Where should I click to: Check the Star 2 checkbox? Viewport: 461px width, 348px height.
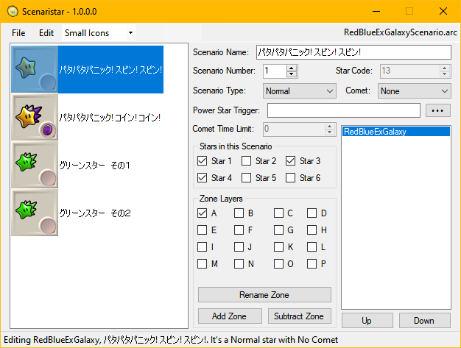247,161
